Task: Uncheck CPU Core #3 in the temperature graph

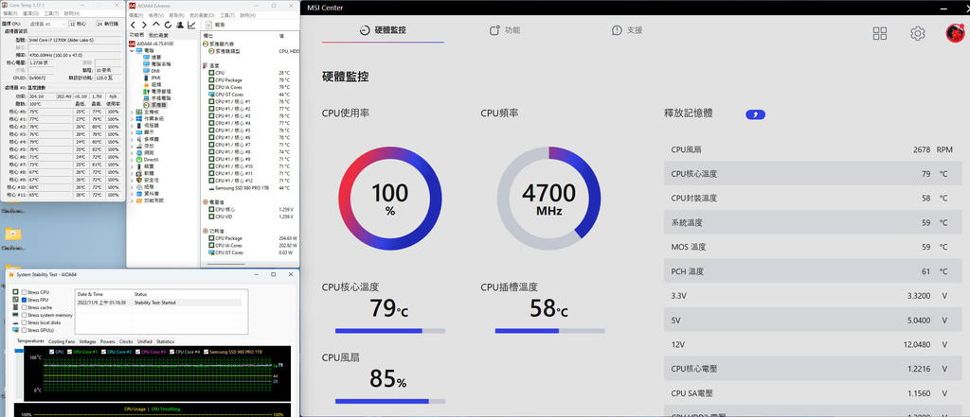Action: click(138, 352)
